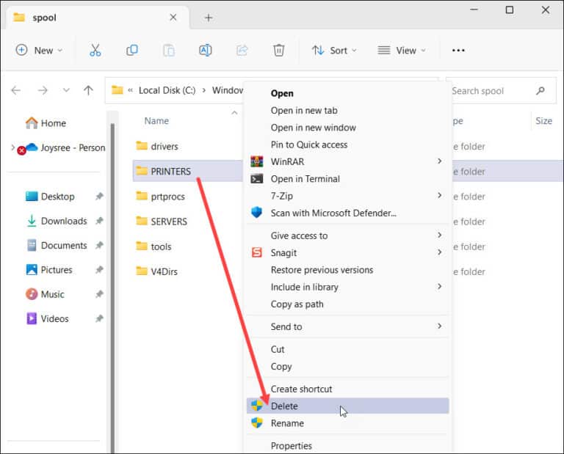The height and width of the screenshot is (454, 564).
Task: Unpin Videos via its pin icon
Action: coord(99,318)
